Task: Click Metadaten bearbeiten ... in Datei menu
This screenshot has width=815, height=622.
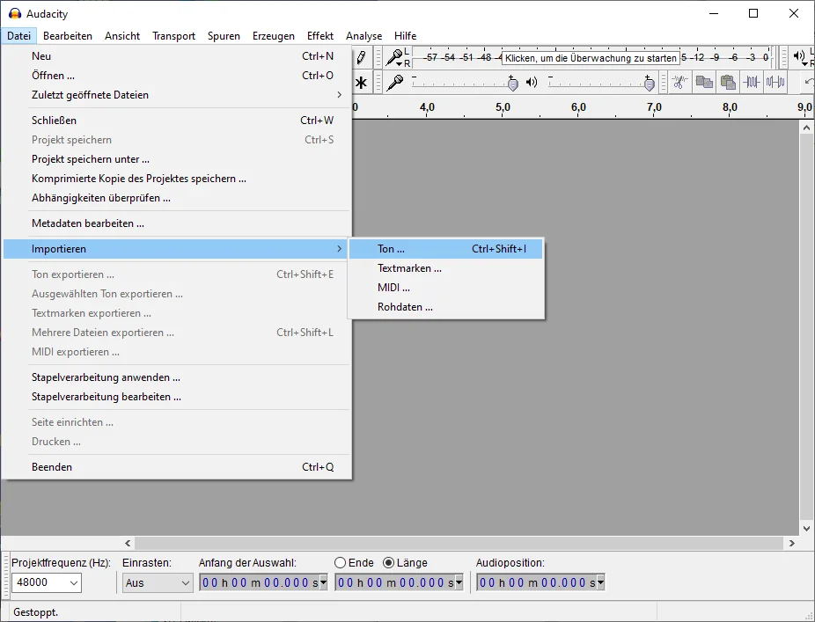Action: click(x=88, y=223)
